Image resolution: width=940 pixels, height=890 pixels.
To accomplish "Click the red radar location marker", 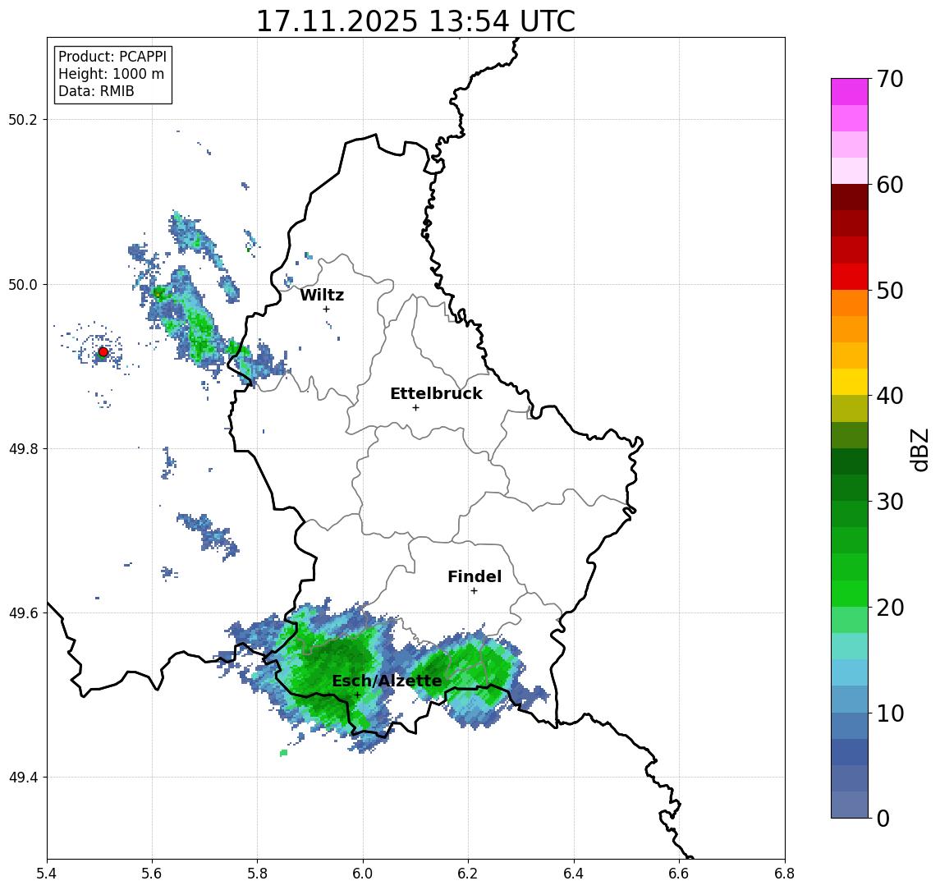I will coord(103,352).
